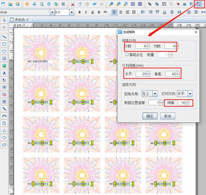Increase the 行数 stepper value
Image resolution: width=206 pixels, height=195 pixels.
(x=148, y=45)
